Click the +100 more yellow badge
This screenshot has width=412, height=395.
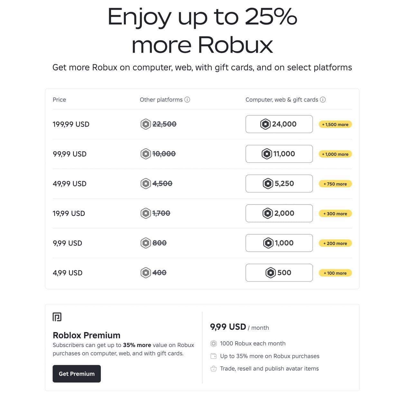pyautogui.click(x=335, y=273)
